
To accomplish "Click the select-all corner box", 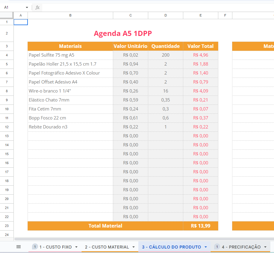I will 7,15.
